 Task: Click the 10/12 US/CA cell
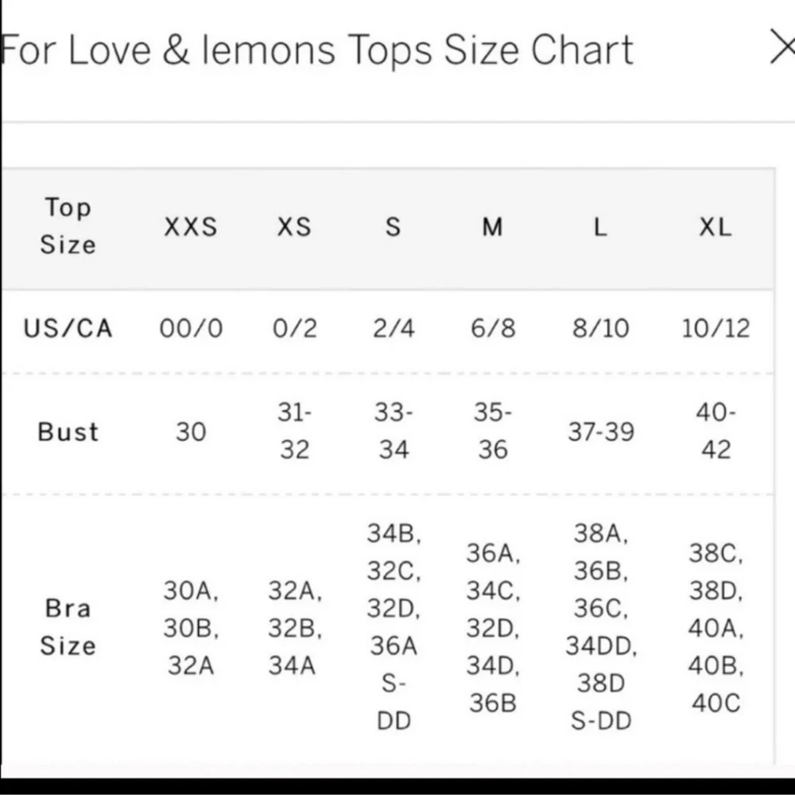click(716, 328)
